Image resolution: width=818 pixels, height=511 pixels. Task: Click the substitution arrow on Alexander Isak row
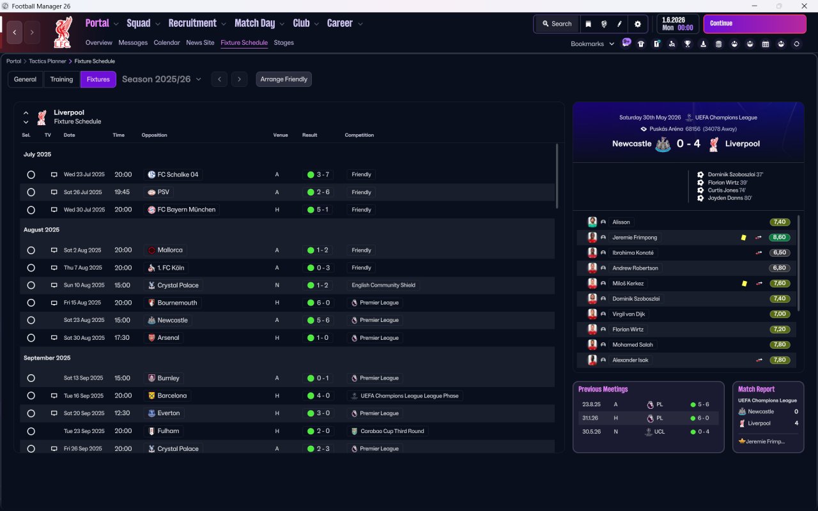[x=759, y=360]
